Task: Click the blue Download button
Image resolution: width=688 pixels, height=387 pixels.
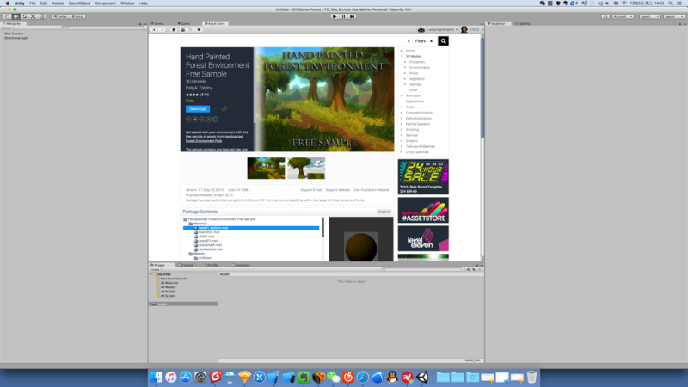Action: (x=198, y=109)
